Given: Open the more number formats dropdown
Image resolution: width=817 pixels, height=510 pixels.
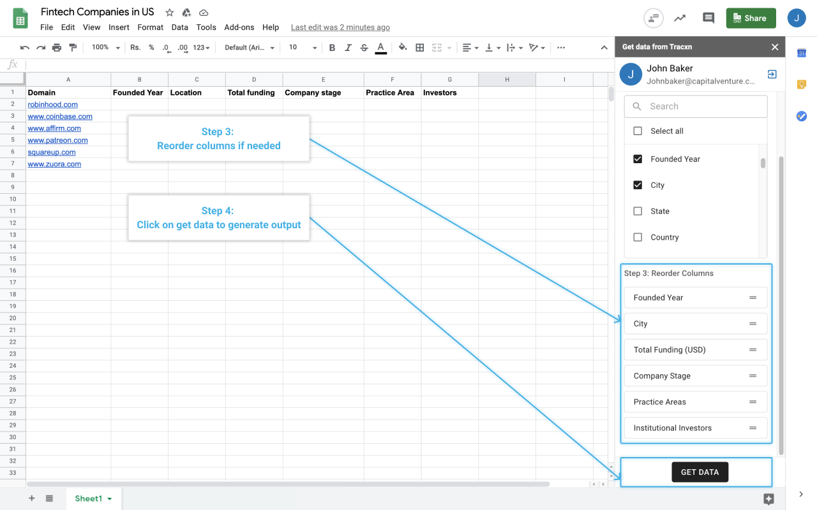Looking at the screenshot, I should (x=201, y=48).
